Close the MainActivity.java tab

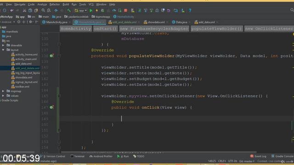pyautogui.click(x=69, y=22)
